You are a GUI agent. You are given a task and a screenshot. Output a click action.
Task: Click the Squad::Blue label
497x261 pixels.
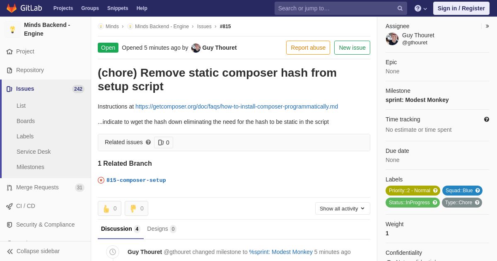[462, 191]
